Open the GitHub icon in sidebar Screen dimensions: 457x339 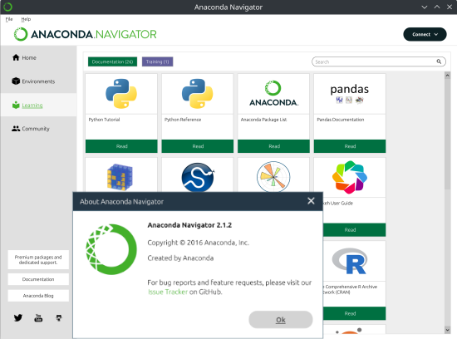59,317
